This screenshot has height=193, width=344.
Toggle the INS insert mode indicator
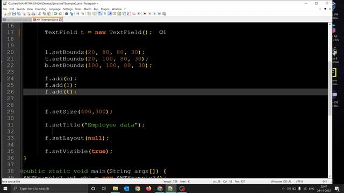pos(325,181)
